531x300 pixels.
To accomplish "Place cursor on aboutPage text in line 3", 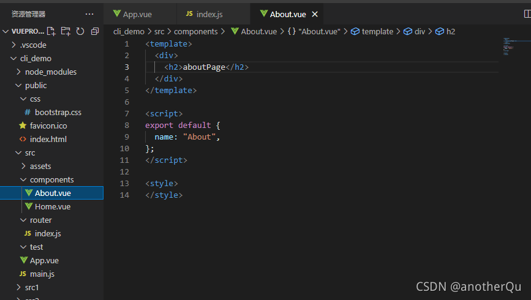I will coord(204,67).
